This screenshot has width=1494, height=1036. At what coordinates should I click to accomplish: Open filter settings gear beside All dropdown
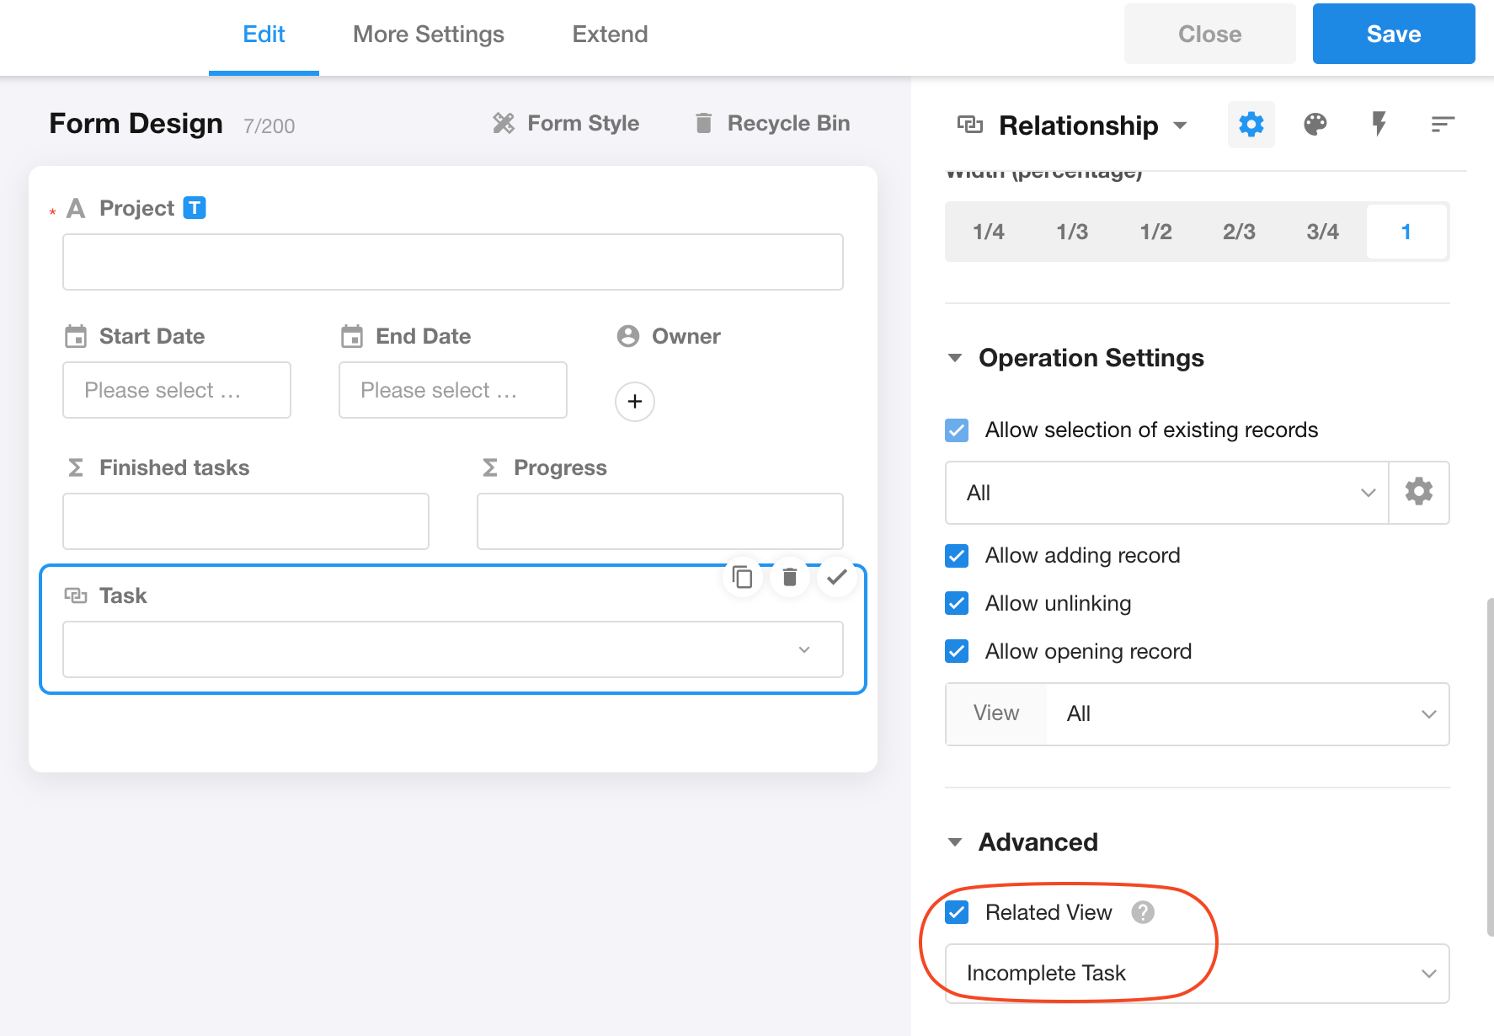[1418, 492]
